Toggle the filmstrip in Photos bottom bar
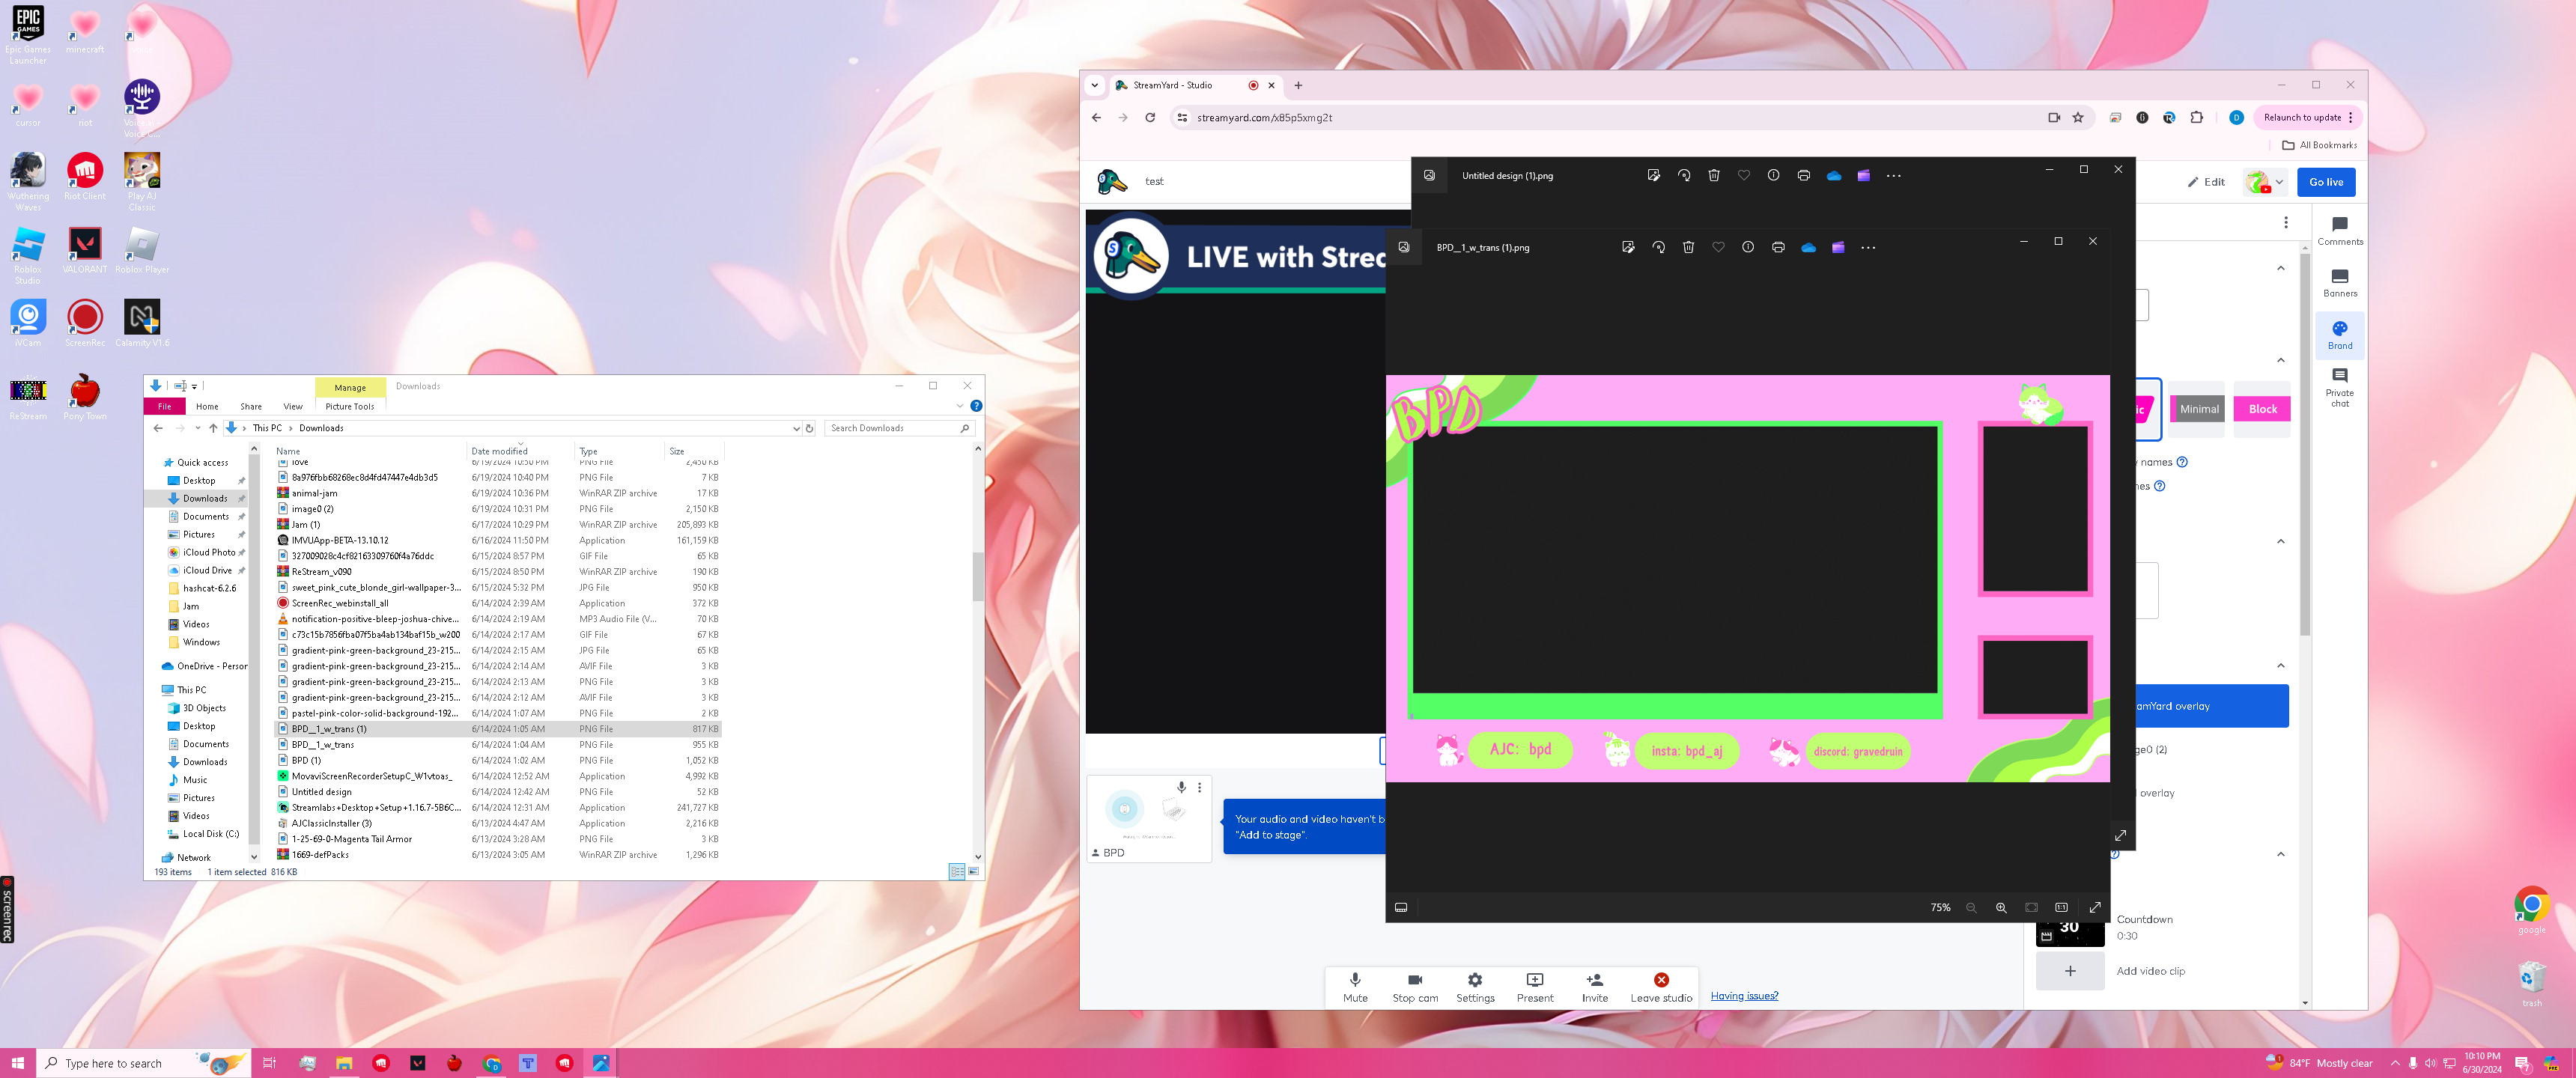The width and height of the screenshot is (2576, 1078). pyautogui.click(x=1401, y=907)
